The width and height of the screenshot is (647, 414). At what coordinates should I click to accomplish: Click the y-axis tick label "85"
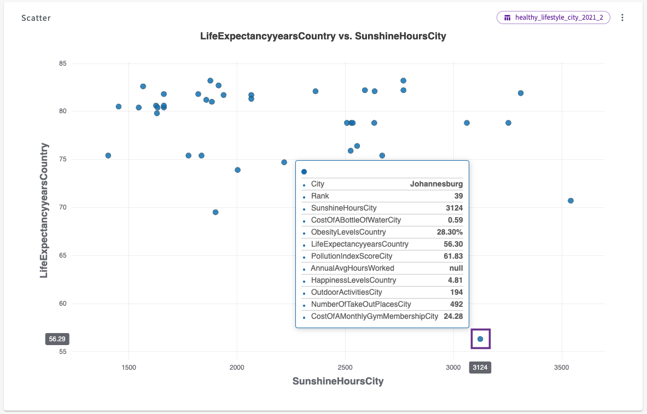(x=62, y=63)
